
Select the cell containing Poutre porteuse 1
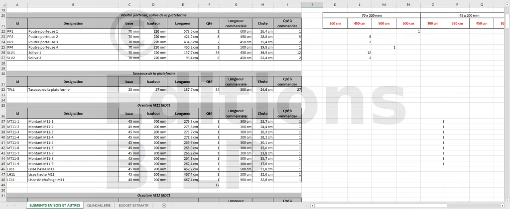[73, 31]
